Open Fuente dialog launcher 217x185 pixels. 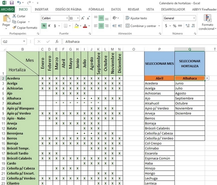[x=90, y=33]
